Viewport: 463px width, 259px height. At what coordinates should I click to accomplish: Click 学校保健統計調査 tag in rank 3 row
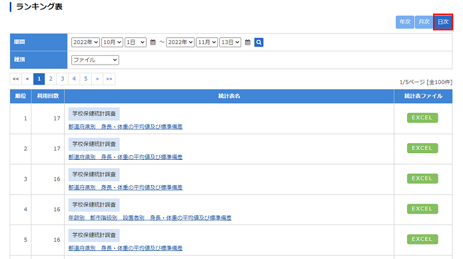tap(94, 174)
